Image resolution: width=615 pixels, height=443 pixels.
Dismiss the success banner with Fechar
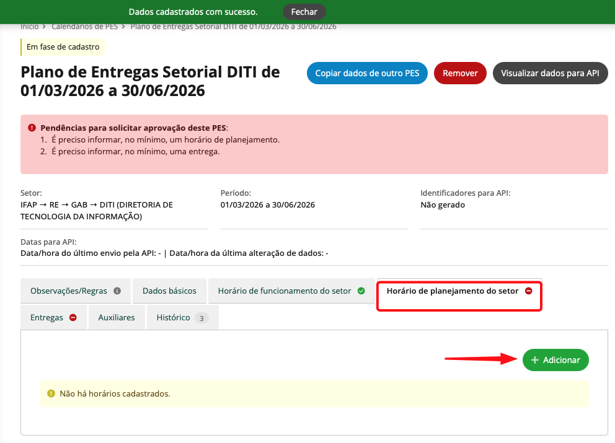304,12
